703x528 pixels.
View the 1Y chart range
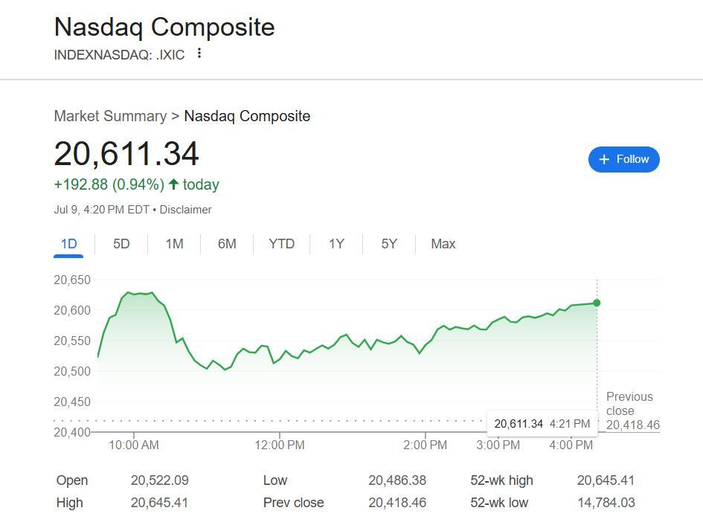coord(336,244)
